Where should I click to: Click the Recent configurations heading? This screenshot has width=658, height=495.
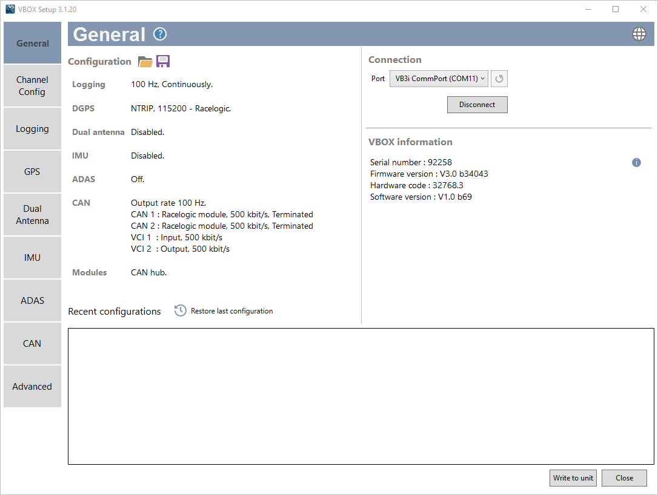pyautogui.click(x=114, y=312)
